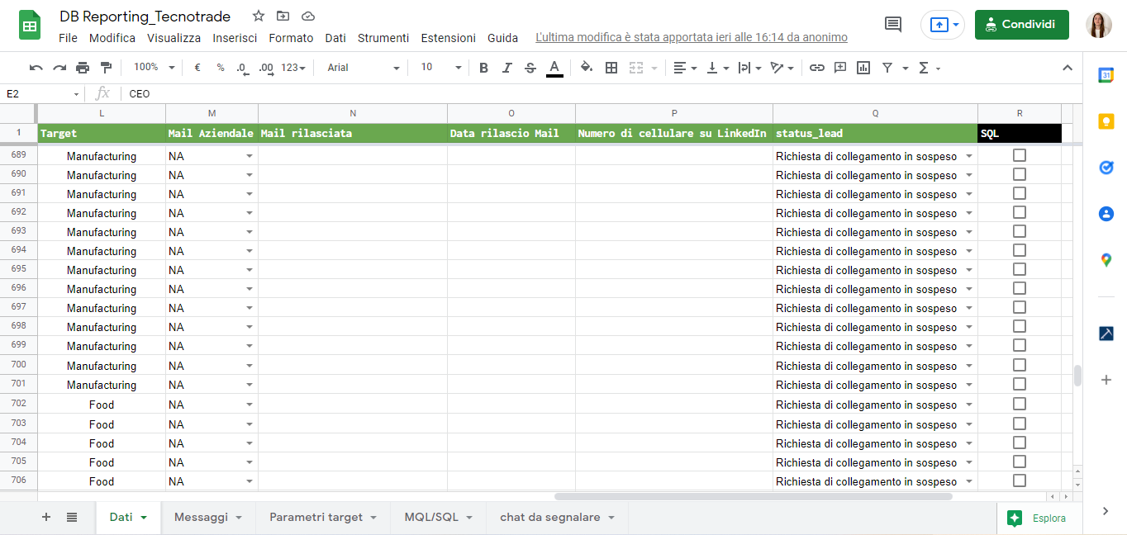Check the SQL checkbox in row 697
This screenshot has height=535, width=1127.
(1020, 307)
